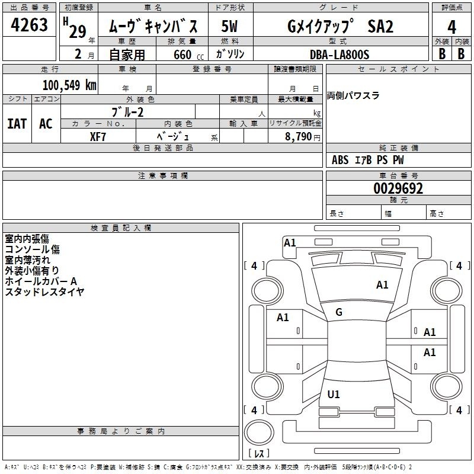
Task: Select inspector note スタッドレスタイヤ
Action: [44, 292]
